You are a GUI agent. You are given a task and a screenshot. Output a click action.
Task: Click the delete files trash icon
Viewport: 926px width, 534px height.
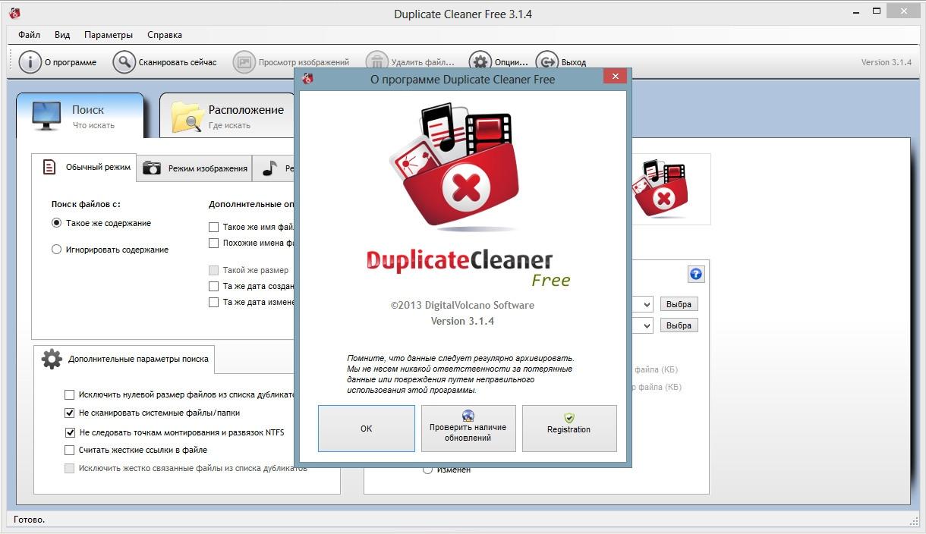376,62
